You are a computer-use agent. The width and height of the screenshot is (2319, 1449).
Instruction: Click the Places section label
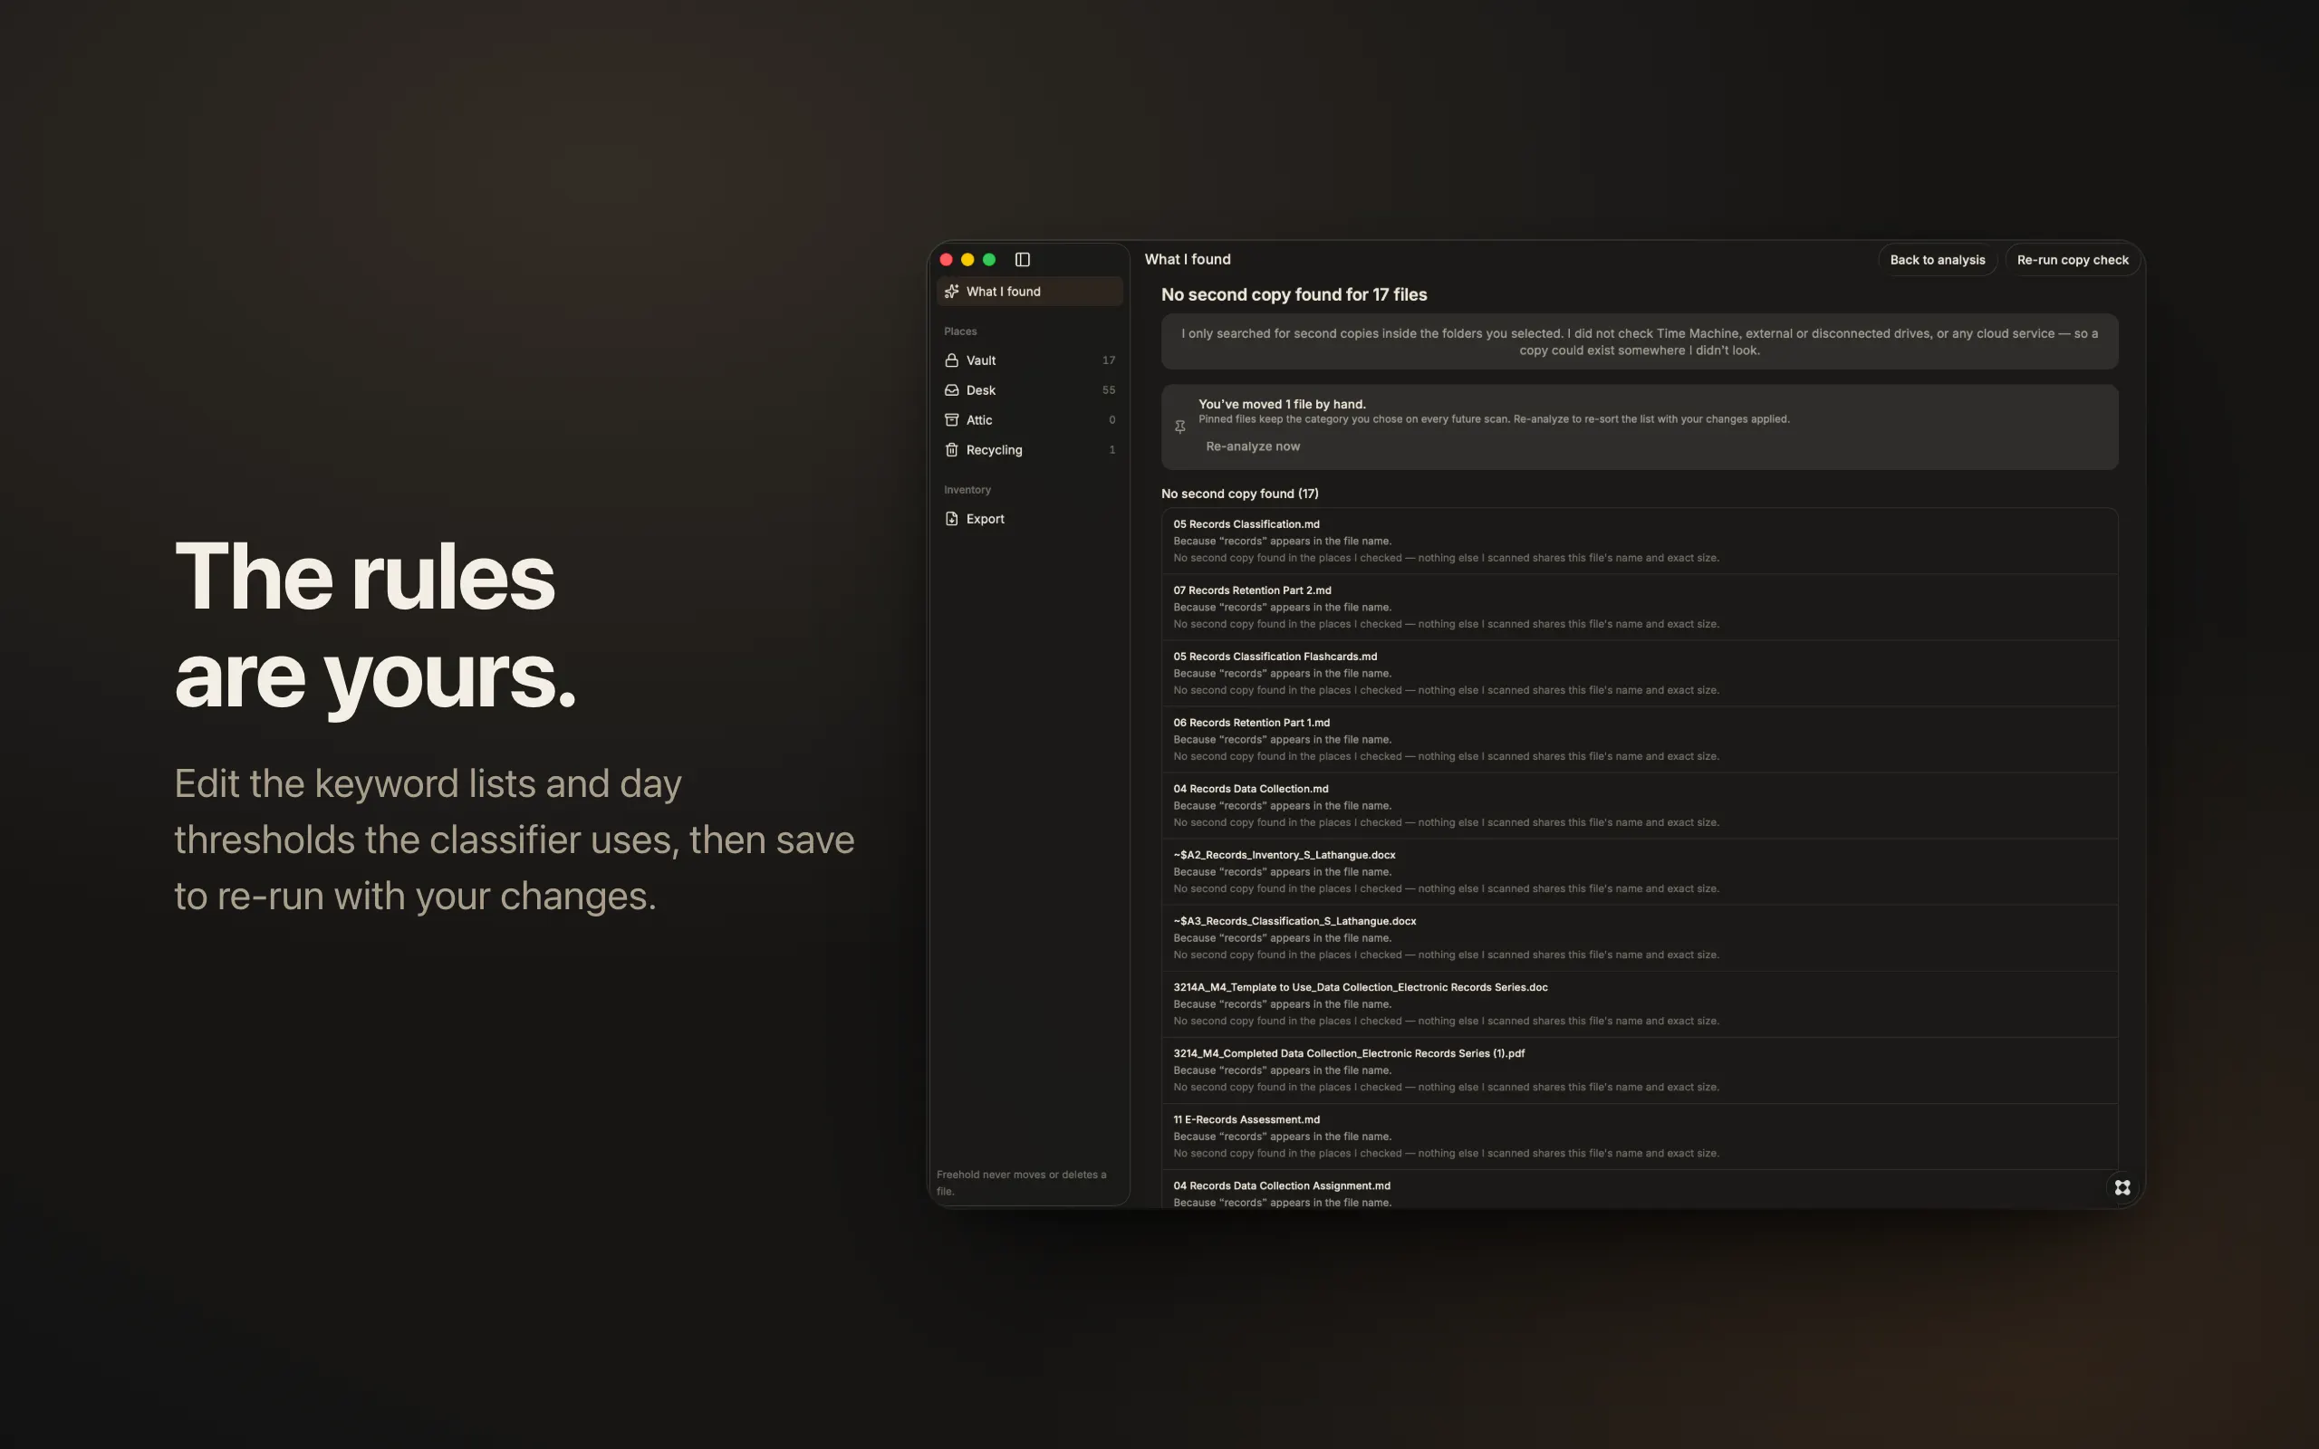(960, 331)
